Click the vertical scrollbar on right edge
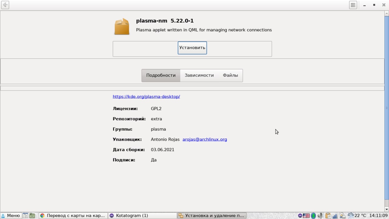The height and width of the screenshot is (219, 389). pos(387,108)
